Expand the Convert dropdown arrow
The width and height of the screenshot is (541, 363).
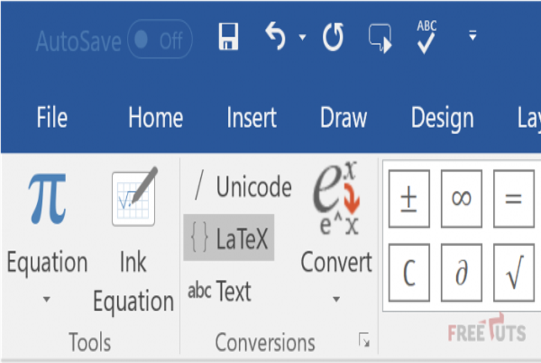(337, 299)
